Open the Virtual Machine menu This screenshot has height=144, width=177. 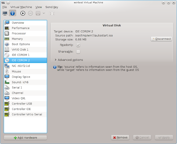click(x=21, y=7)
